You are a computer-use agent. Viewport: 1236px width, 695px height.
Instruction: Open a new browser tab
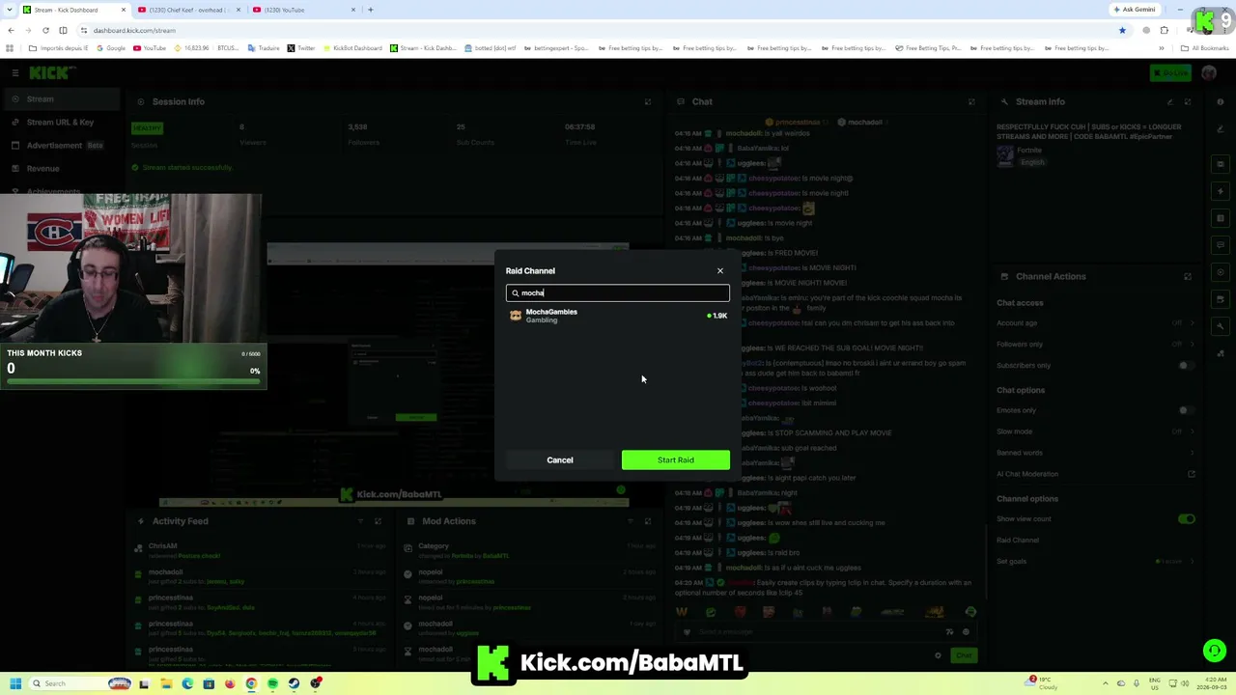(x=371, y=10)
